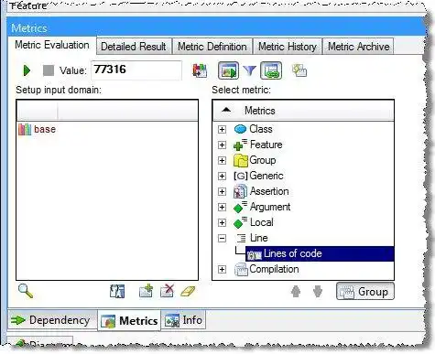Expand the Compilation metrics node
This screenshot has height=354, width=435.
pos(222,270)
